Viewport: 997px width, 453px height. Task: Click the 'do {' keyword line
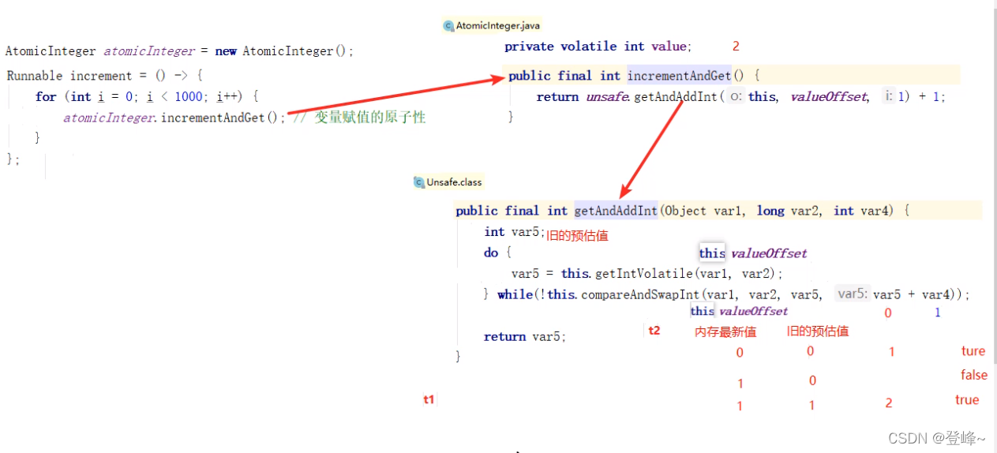pyautogui.click(x=498, y=253)
